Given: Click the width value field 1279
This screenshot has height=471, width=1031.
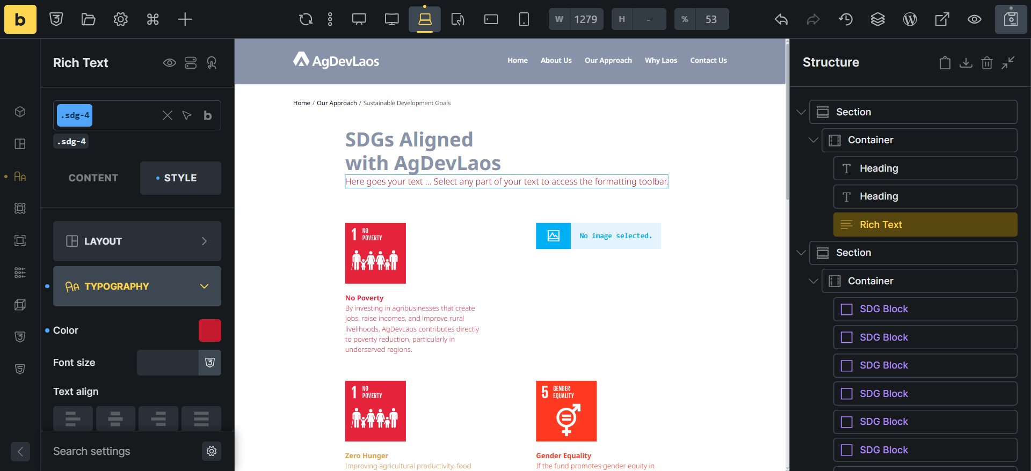Looking at the screenshot, I should [x=585, y=19].
